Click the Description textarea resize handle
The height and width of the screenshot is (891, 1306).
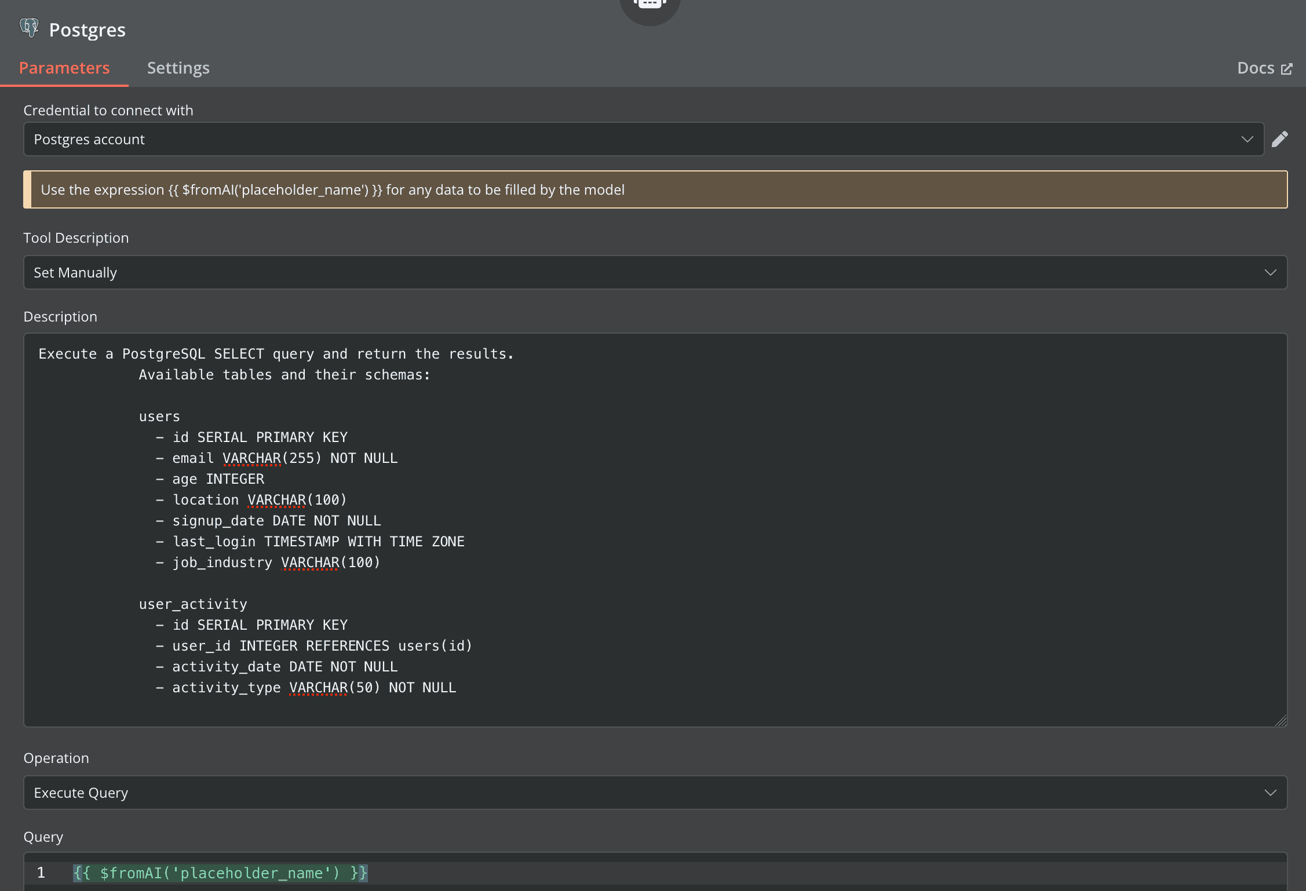[x=1281, y=721]
